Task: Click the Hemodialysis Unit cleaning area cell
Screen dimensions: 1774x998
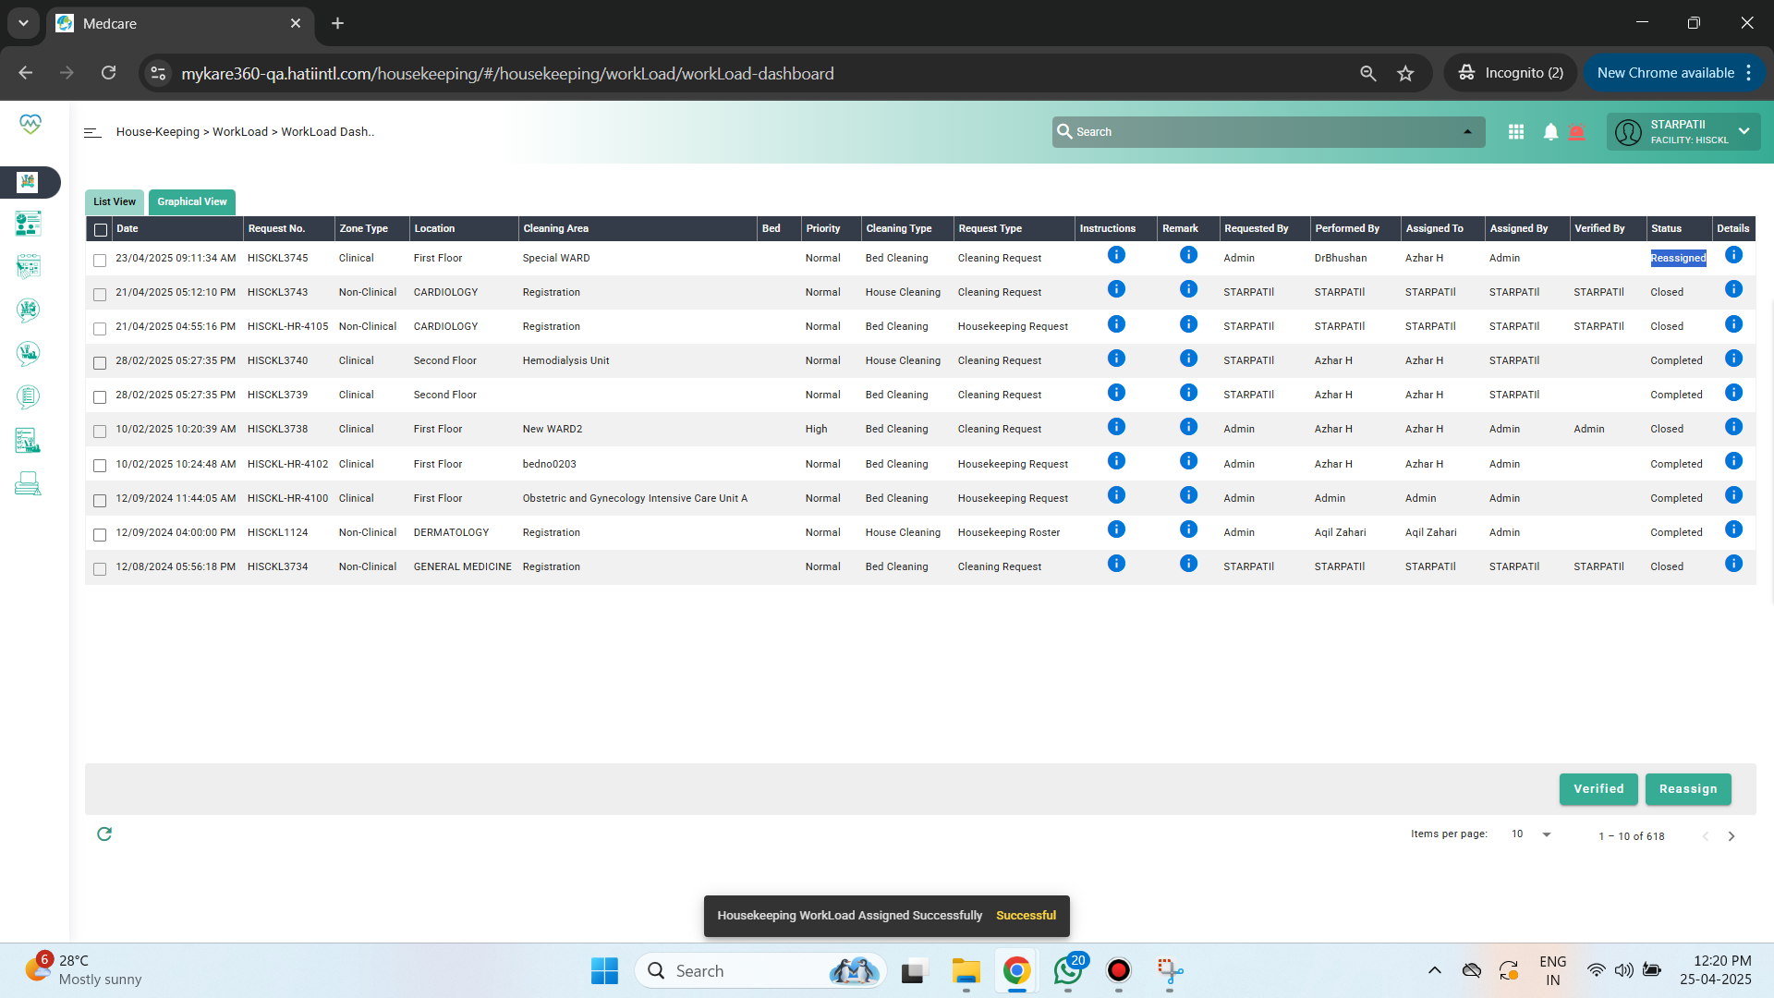Action: (565, 361)
